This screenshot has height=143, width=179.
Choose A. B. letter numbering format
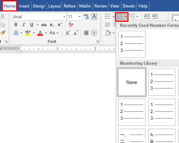[162, 136]
